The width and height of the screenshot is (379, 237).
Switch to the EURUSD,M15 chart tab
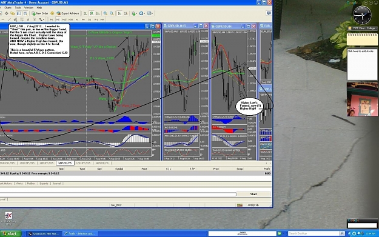7,163
